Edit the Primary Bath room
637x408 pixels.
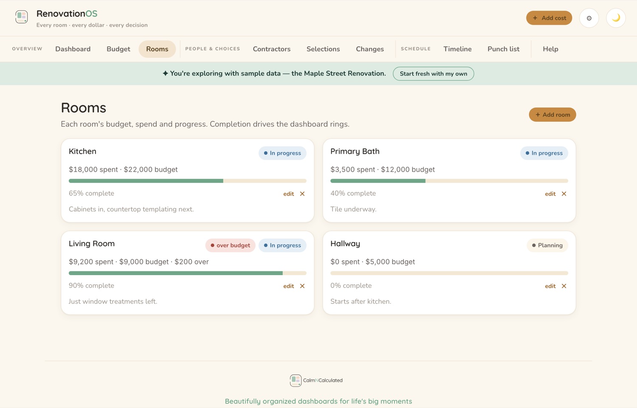(x=550, y=194)
